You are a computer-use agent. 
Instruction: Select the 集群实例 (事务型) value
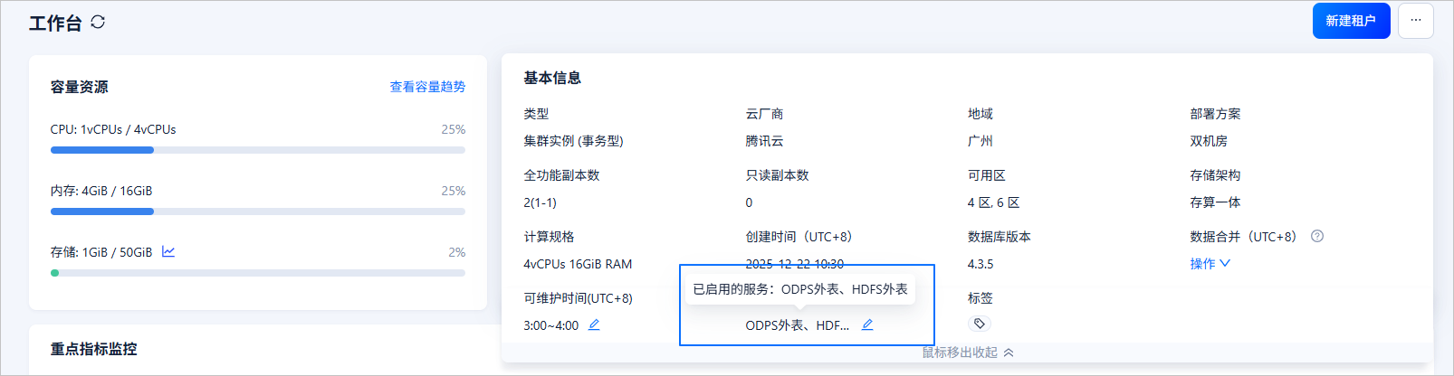pos(573,141)
